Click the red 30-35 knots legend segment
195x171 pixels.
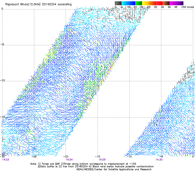[159, 3]
